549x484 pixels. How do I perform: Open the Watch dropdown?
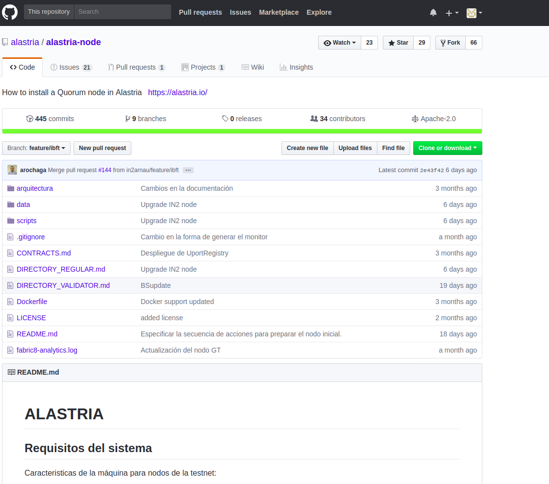point(340,43)
